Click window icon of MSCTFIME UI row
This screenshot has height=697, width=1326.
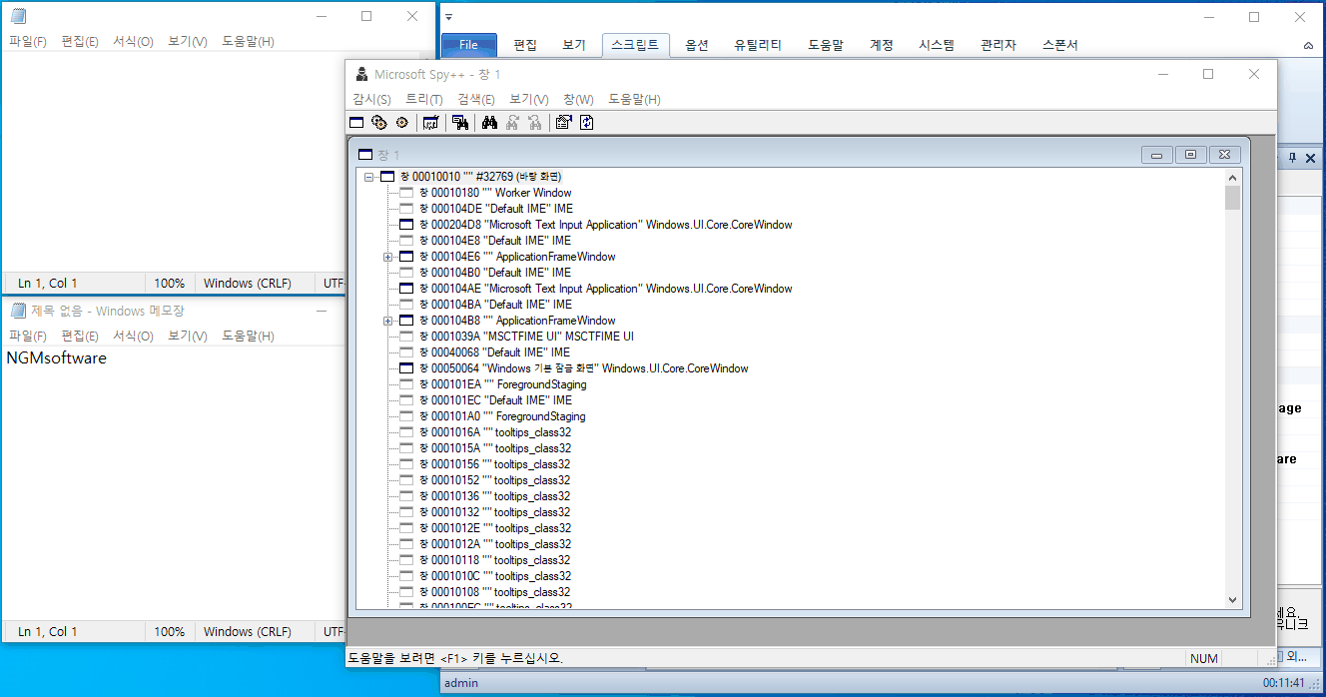click(x=406, y=337)
